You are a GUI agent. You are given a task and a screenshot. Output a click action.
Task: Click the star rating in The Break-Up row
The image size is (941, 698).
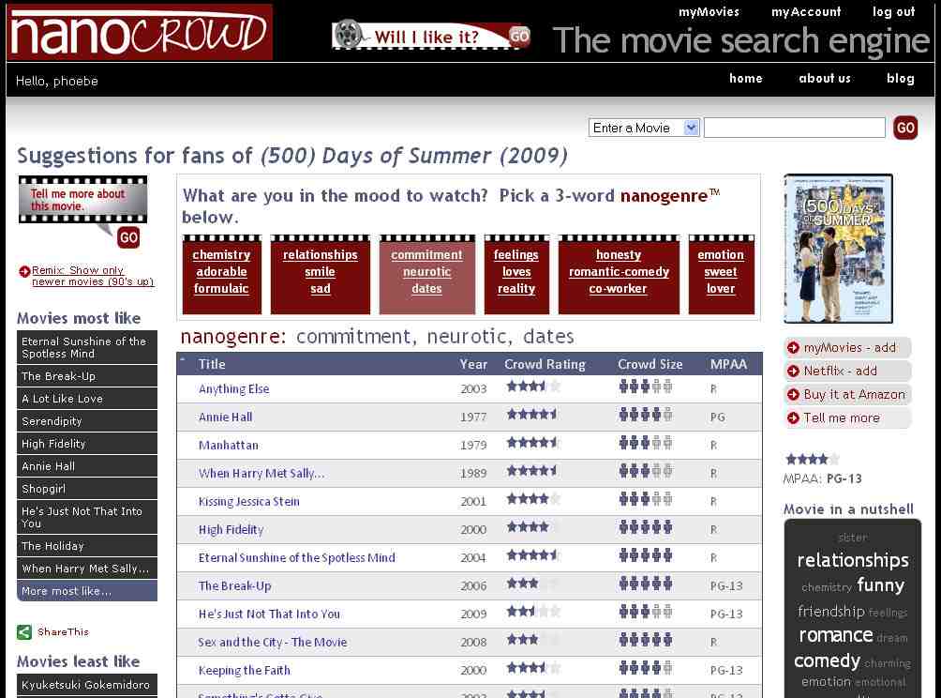tap(533, 583)
